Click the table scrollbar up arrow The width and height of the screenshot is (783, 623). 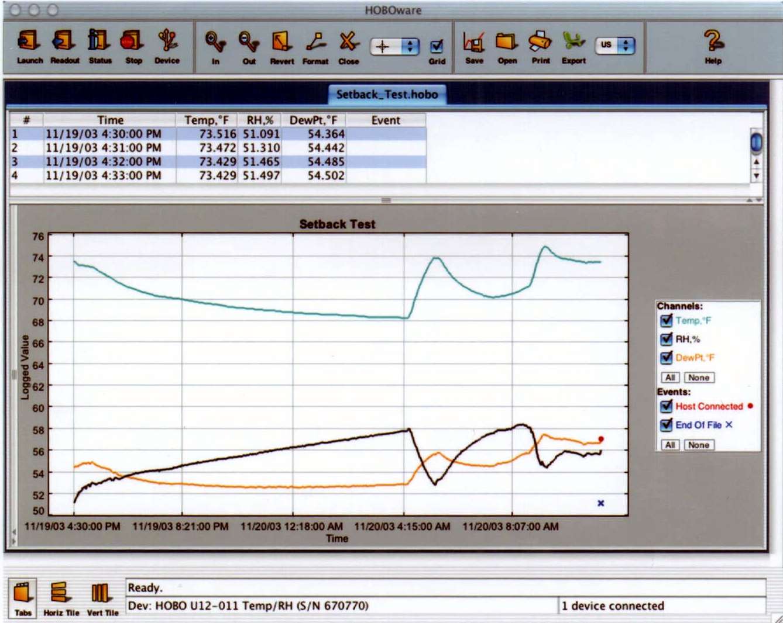coord(756,162)
